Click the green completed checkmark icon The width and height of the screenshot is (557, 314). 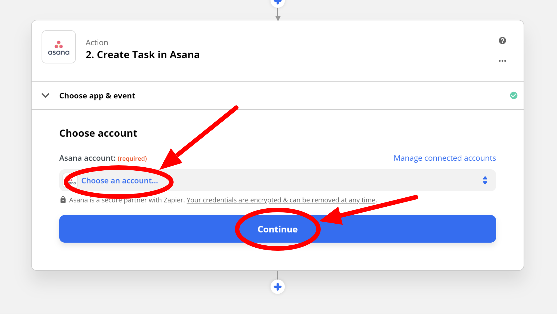click(514, 95)
